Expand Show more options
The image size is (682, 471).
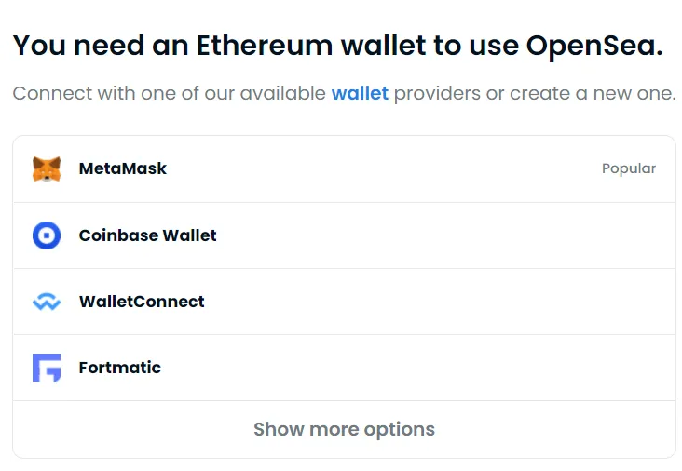tap(344, 429)
